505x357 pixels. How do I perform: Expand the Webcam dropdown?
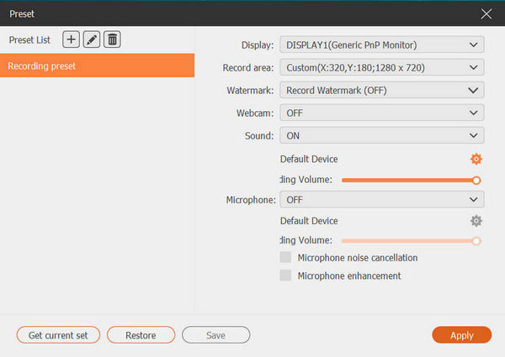point(383,113)
